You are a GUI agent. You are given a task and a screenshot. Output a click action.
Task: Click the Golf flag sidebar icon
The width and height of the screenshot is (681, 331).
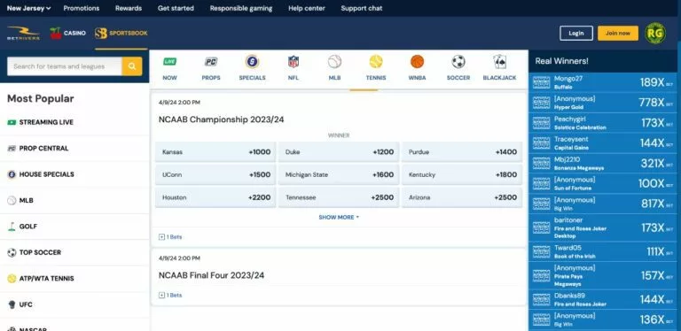click(12, 227)
